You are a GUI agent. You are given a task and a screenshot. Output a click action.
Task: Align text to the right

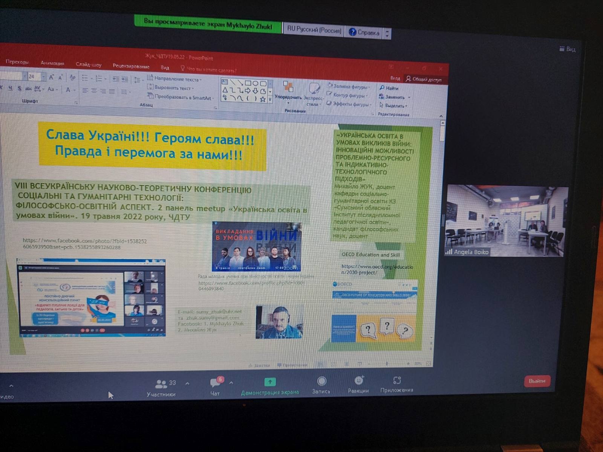(x=103, y=91)
